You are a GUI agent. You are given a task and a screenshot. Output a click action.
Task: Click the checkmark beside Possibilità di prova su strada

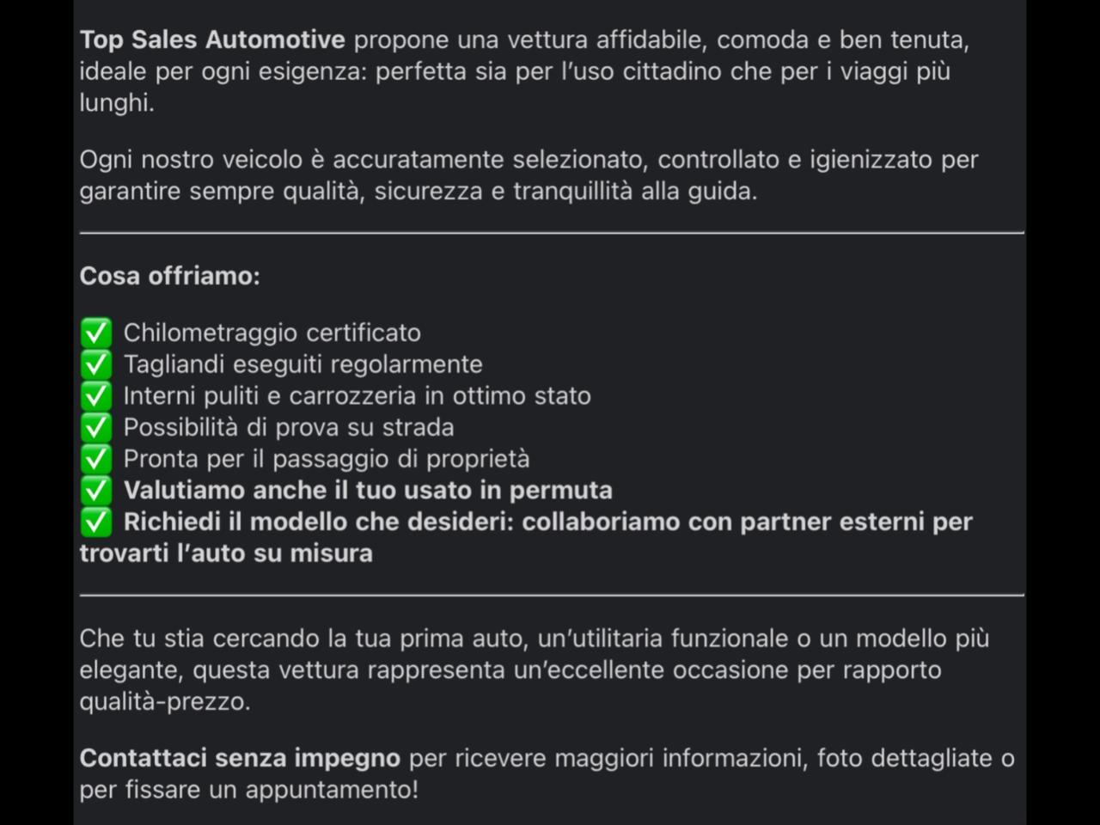point(95,427)
